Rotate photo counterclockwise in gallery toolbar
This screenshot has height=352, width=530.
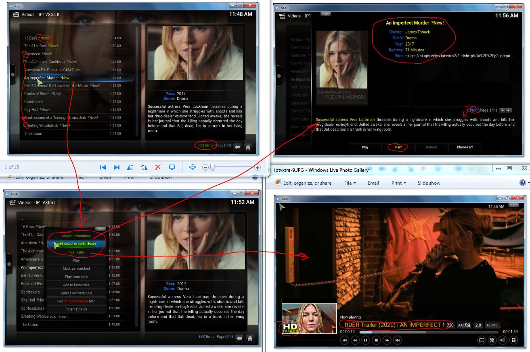coord(130,167)
